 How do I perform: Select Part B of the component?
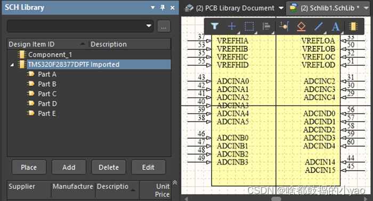[47, 84]
